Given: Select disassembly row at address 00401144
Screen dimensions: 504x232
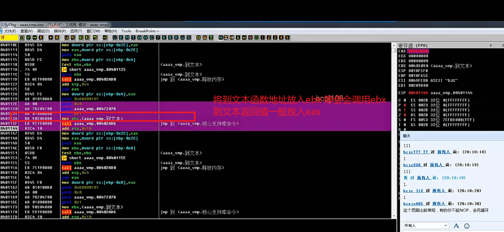Looking at the screenshot, I should (196, 128).
